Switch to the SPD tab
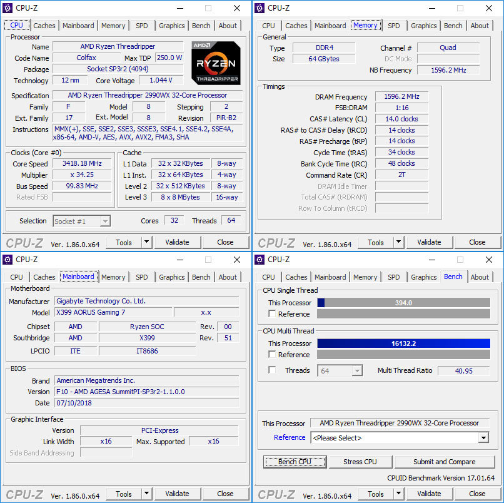Screen dimensions: 504x503 coord(141,26)
